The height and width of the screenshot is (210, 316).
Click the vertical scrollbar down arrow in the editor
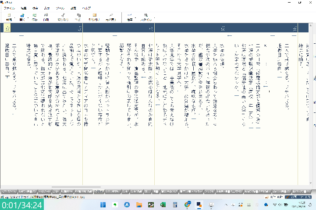point(311,183)
